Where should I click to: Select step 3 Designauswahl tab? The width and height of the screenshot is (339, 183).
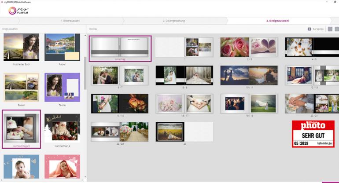click(x=278, y=21)
